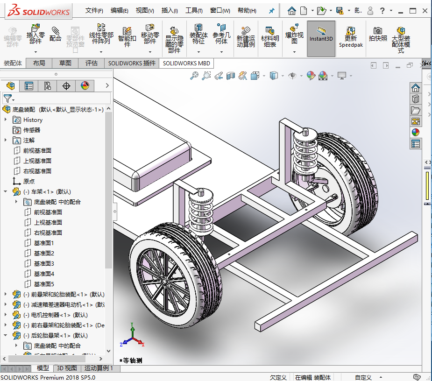Click the Zoom to Fit magnifier icon
Screen dimensions: 432x381
194,76
